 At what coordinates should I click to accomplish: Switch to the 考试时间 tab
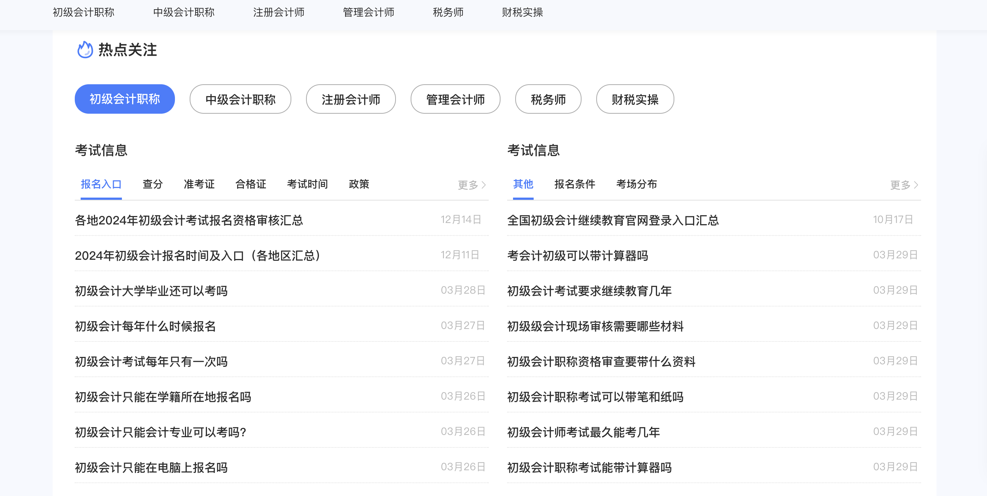308,184
